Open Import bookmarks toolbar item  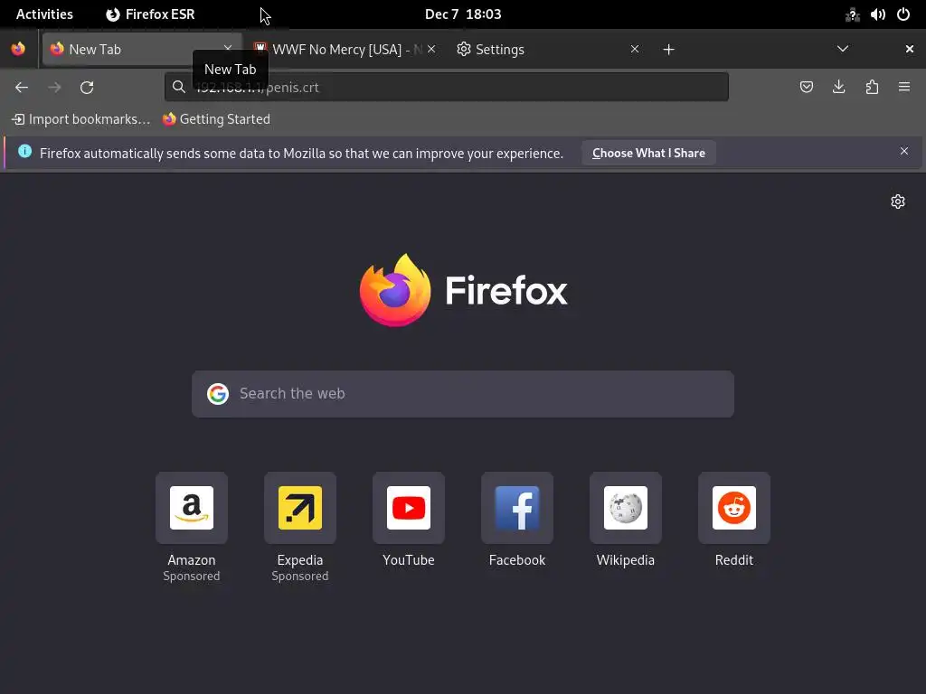coord(80,119)
